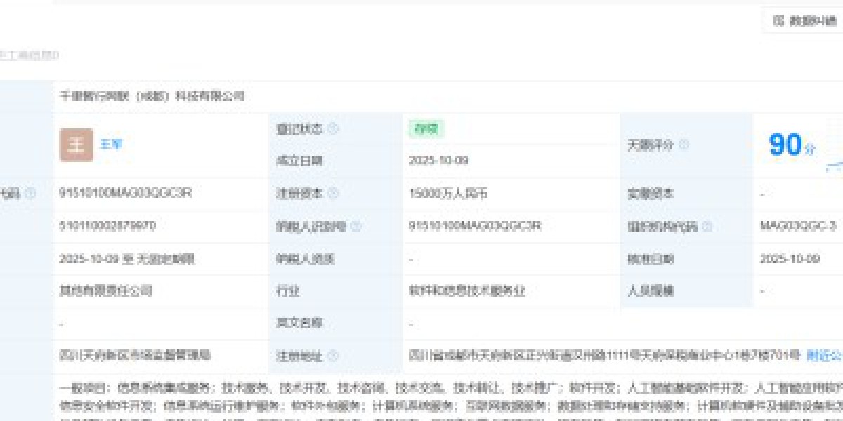This screenshot has width=843, height=421.
Task: Click the registered address text
Action: 604,356
